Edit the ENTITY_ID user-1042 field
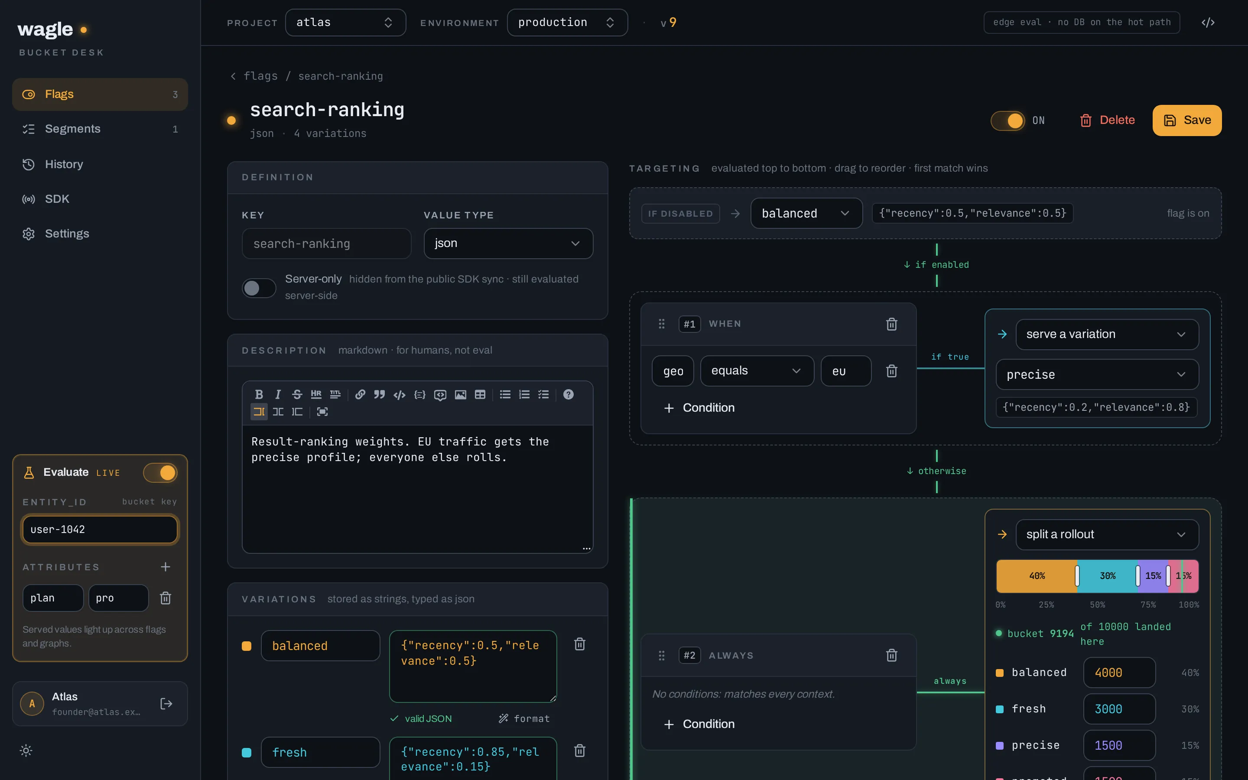 point(100,530)
